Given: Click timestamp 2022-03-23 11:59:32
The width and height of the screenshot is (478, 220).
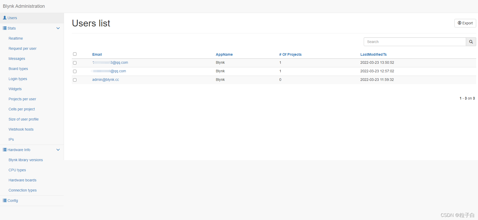Looking at the screenshot, I should point(377,80).
